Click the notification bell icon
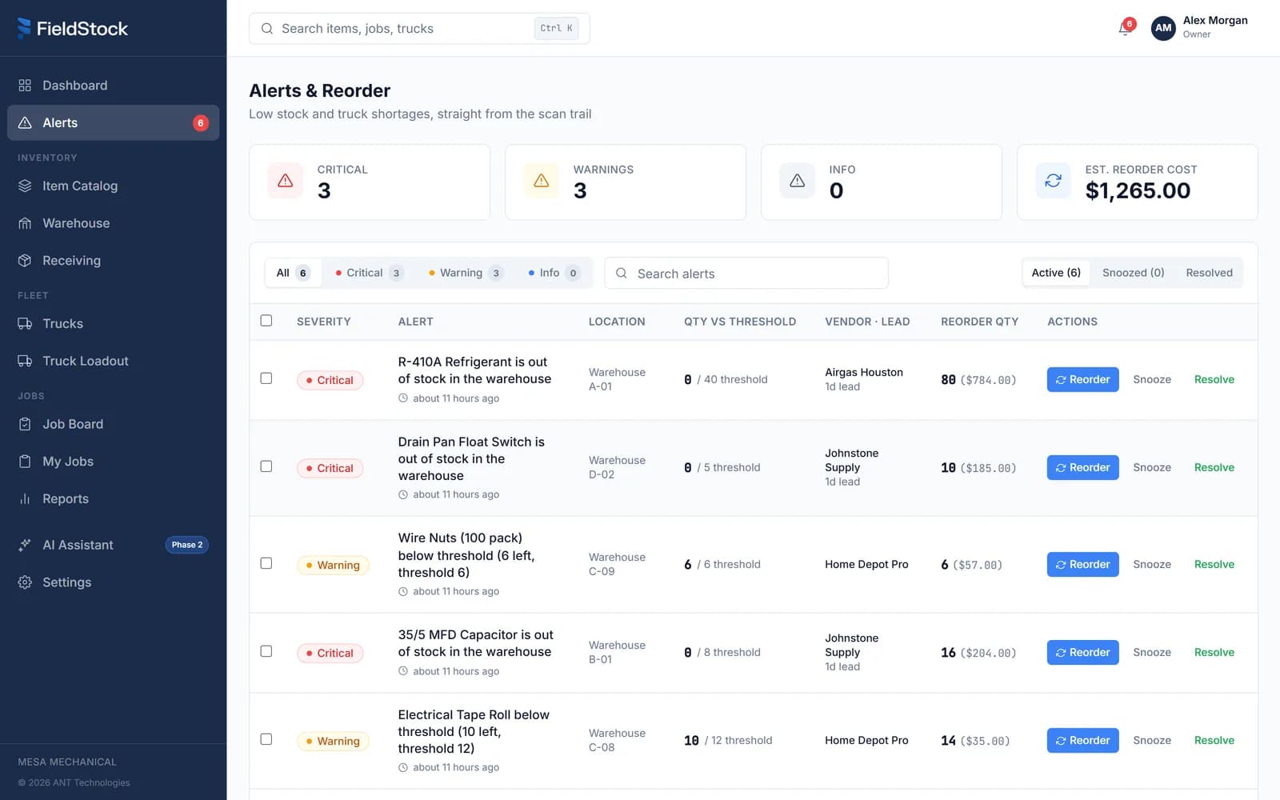 click(x=1126, y=29)
